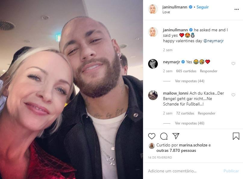Follow janinullmann via Seguir
This screenshot has height=179, width=243.
(x=203, y=7)
